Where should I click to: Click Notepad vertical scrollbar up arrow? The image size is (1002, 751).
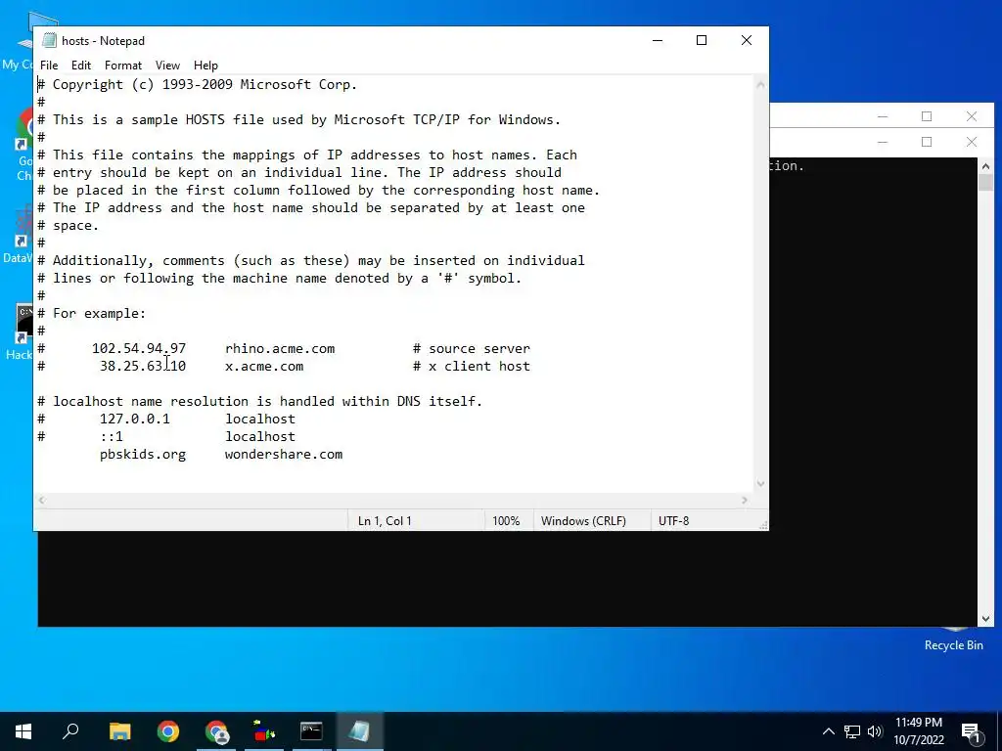(x=760, y=84)
